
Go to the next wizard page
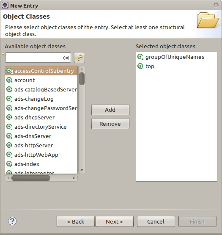point(115,221)
